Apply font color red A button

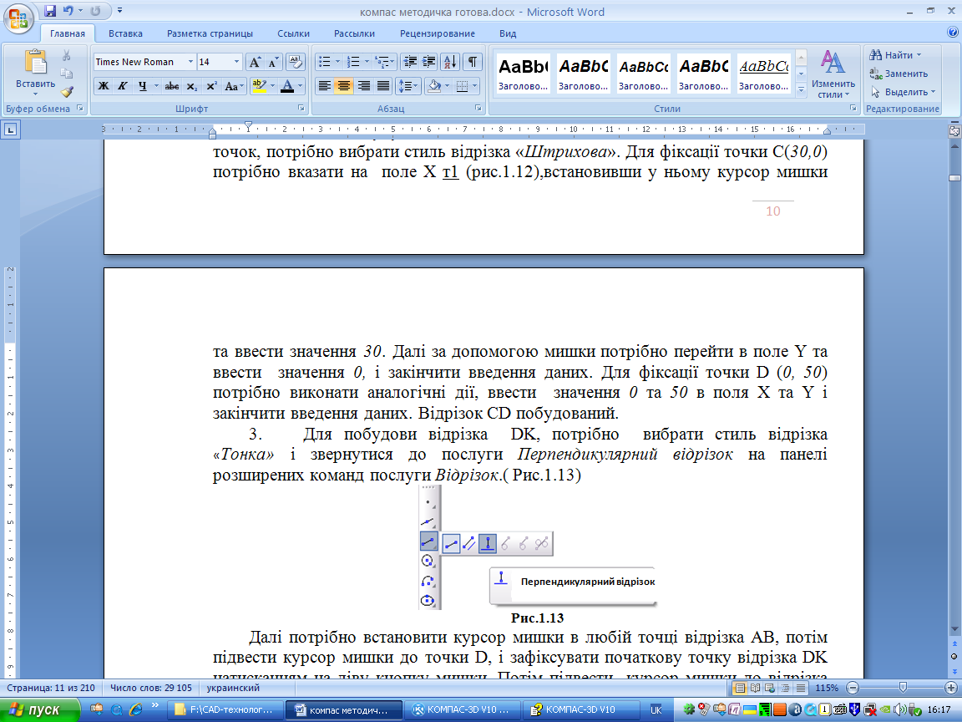click(287, 86)
